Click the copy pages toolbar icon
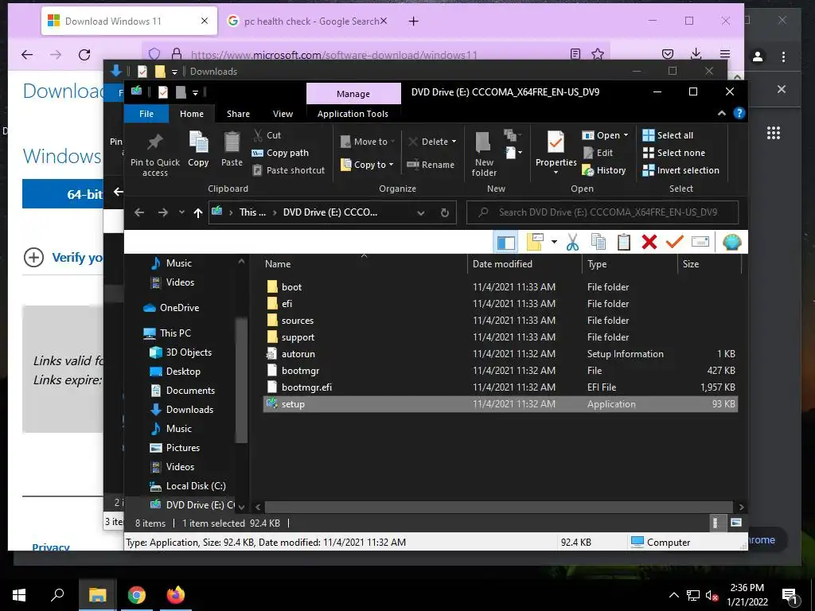Screen dimensions: 815x611 click(599, 242)
